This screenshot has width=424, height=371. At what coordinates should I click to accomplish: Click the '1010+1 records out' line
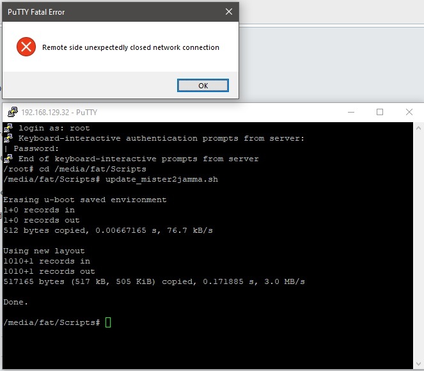click(x=49, y=271)
